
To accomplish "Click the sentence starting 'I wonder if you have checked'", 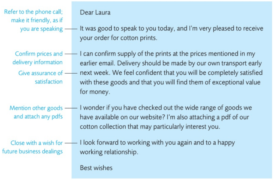I will (x=134, y=108).
